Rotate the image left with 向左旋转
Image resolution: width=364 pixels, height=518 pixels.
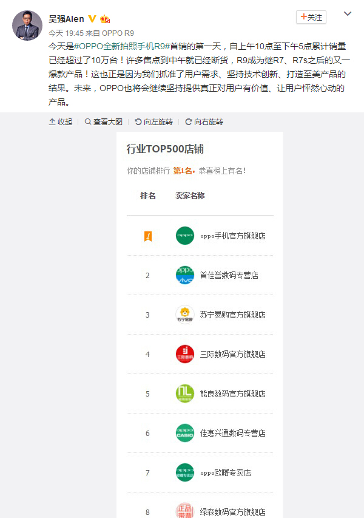pyautogui.click(x=153, y=122)
